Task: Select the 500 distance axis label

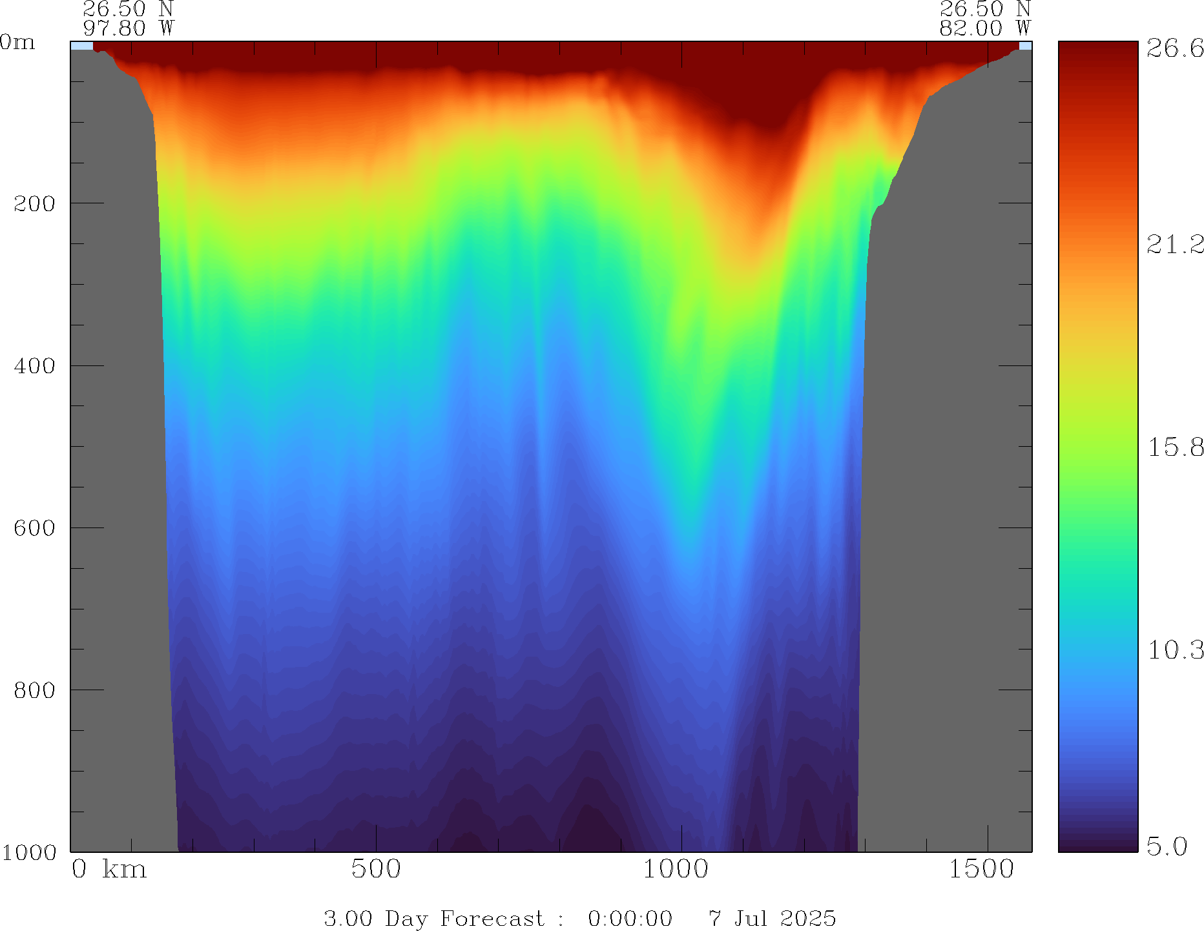Action: point(376,870)
